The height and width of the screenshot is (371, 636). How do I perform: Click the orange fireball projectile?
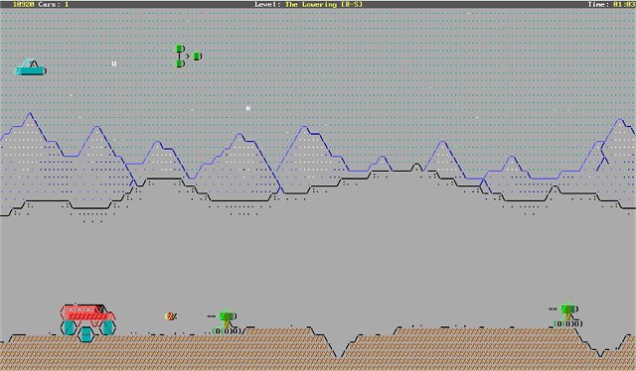(171, 316)
